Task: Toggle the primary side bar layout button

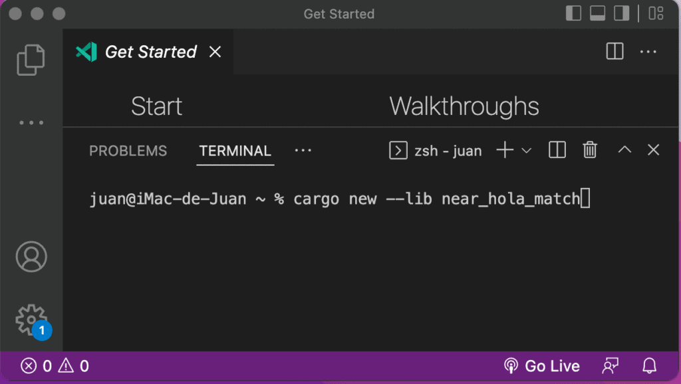Action: (x=573, y=13)
